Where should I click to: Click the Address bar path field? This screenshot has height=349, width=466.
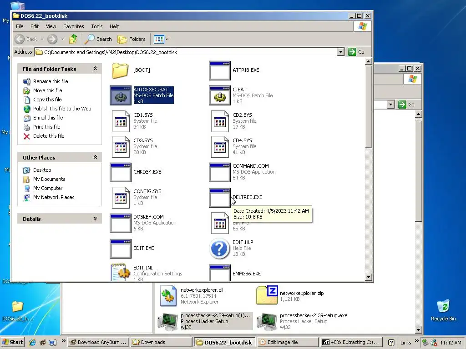[186, 52]
